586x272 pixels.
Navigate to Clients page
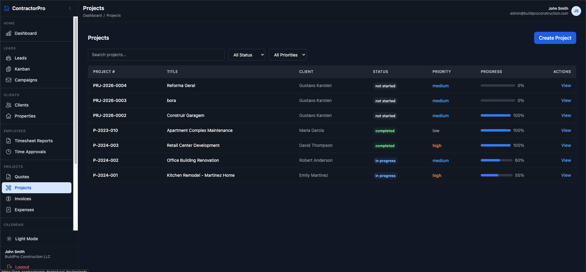coord(37,105)
